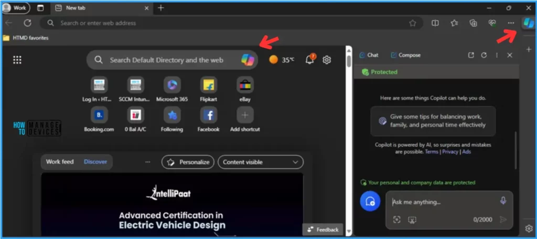The height and width of the screenshot is (239, 537).
Task: Toggle Split screen icon
Action: [435, 23]
